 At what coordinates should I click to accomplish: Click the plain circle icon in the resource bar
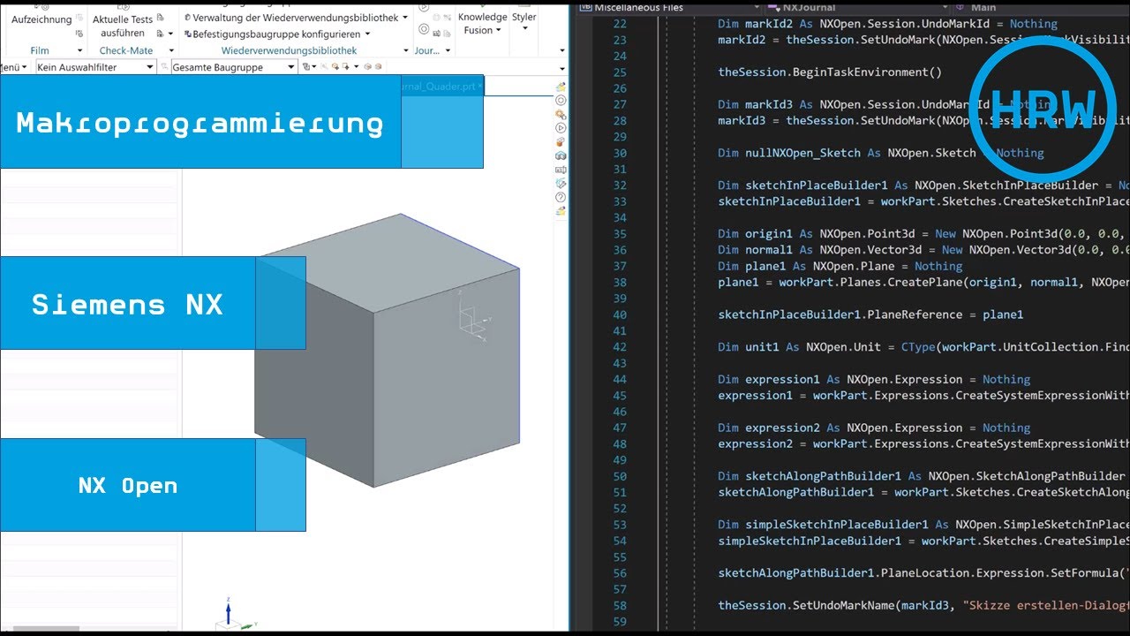pos(561,101)
